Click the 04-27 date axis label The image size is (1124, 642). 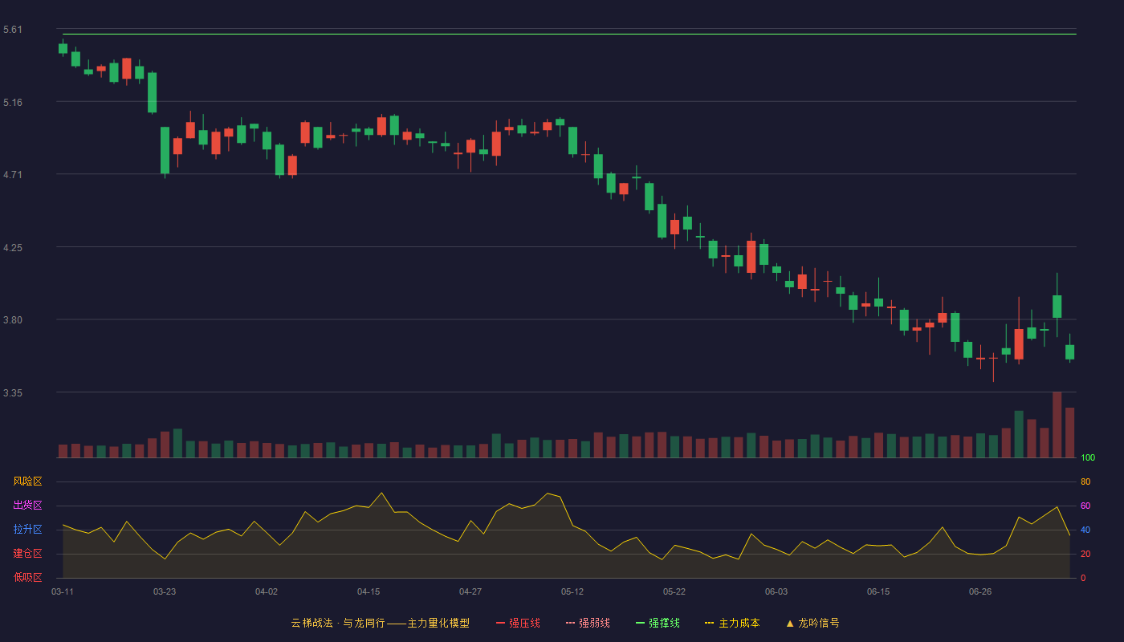(470, 591)
